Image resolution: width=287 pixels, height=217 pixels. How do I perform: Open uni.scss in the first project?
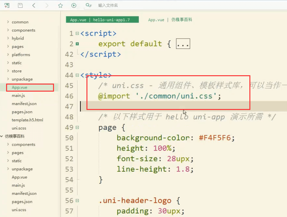[19, 128]
